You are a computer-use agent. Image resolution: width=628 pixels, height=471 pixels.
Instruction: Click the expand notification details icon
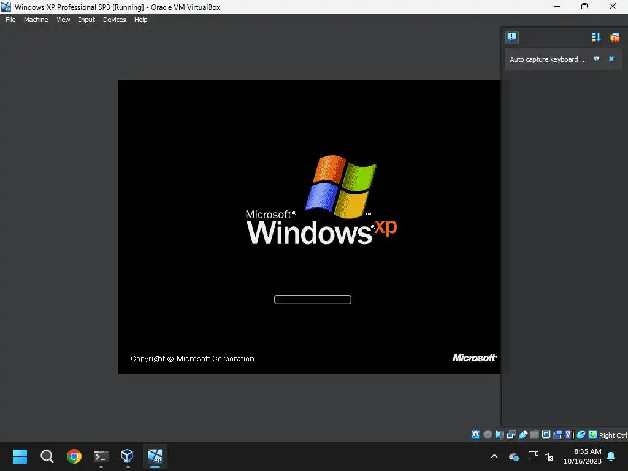(596, 59)
